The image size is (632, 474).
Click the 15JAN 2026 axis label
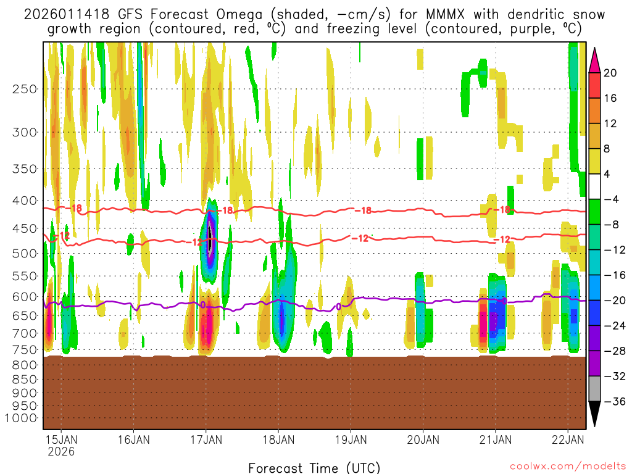61,445
